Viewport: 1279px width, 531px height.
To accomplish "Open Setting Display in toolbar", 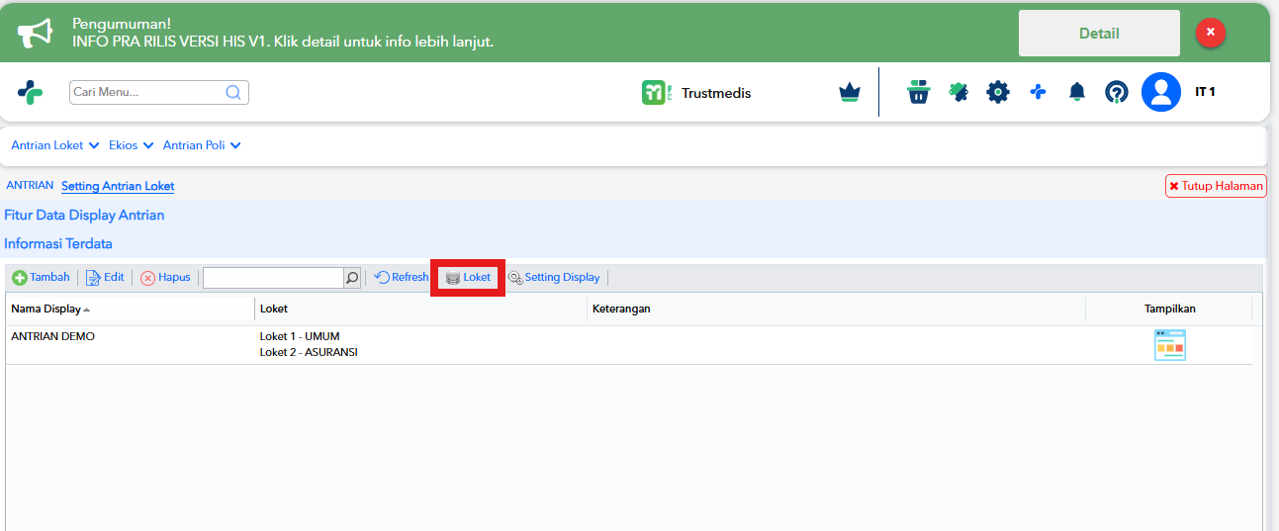I will [x=554, y=278].
